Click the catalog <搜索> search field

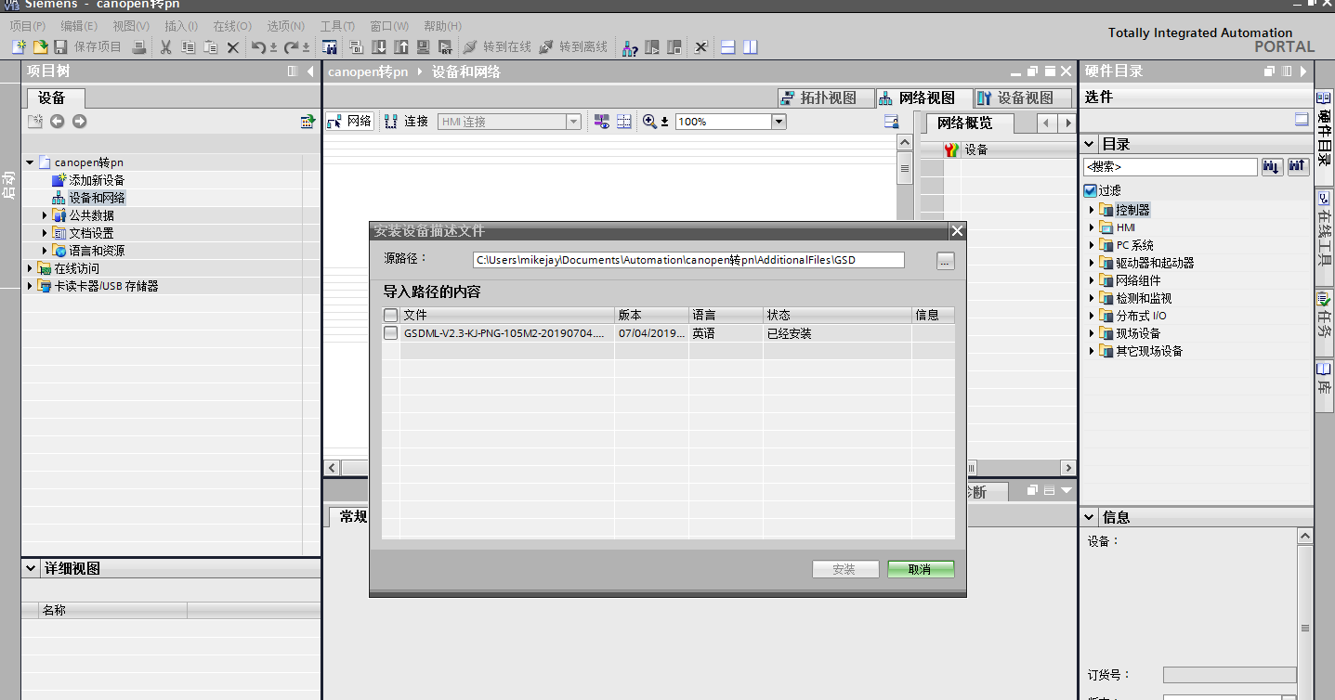[1170, 167]
